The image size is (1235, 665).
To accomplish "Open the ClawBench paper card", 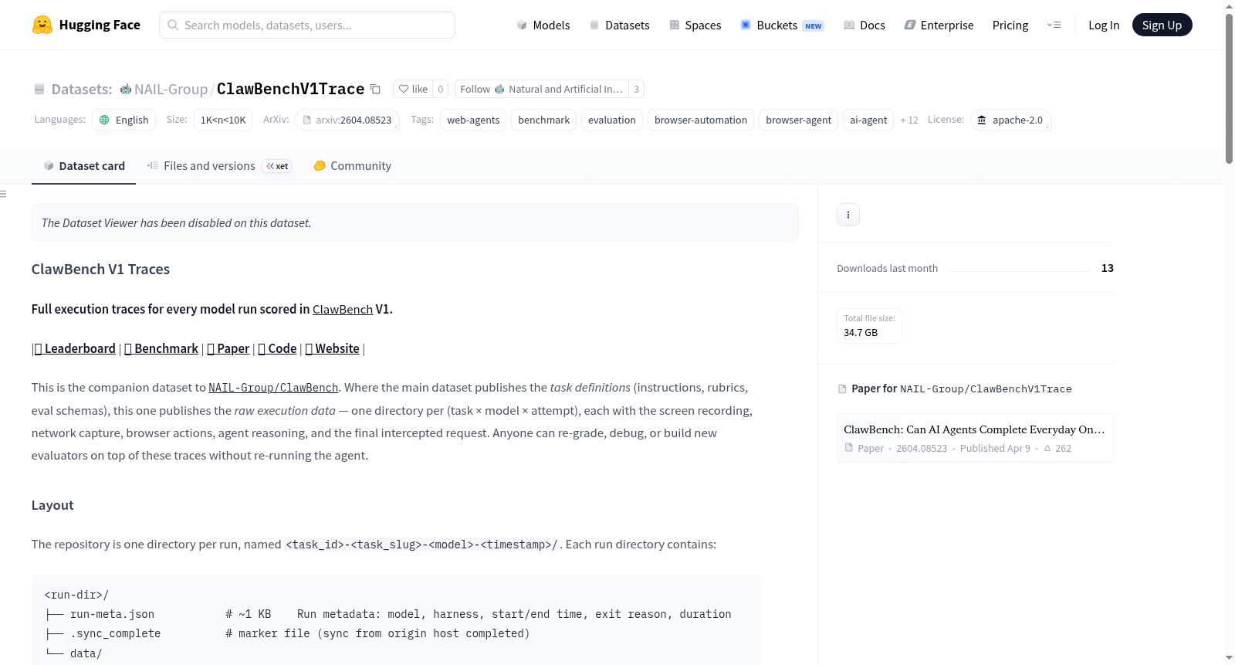I will (975, 438).
